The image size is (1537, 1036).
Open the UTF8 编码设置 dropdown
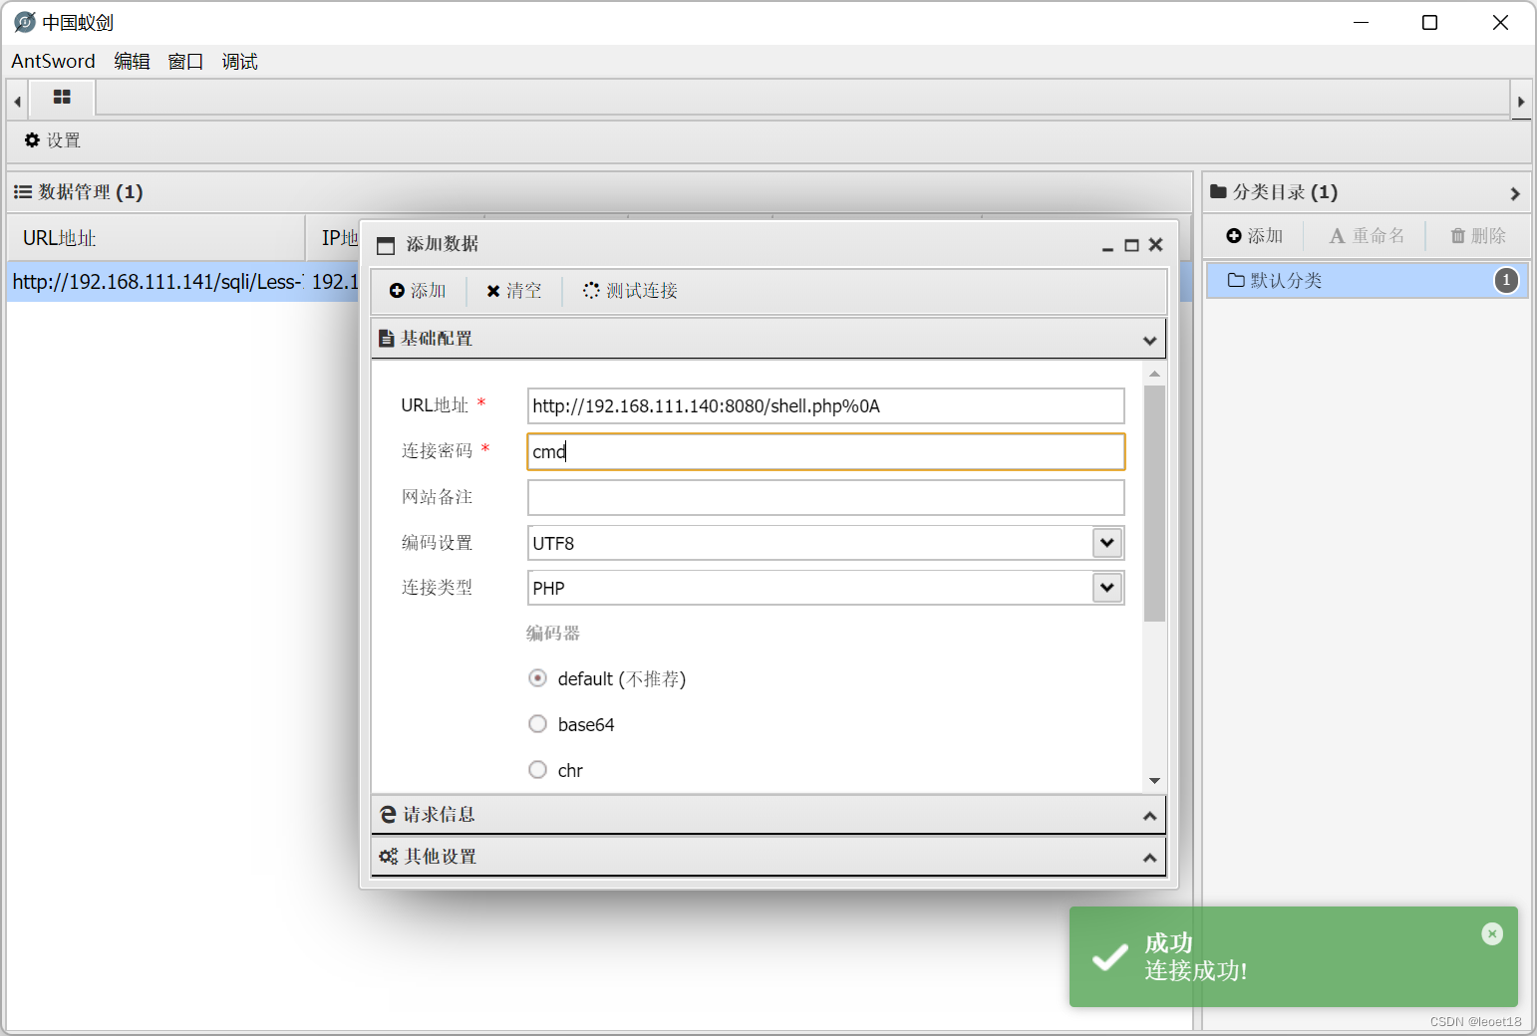[1105, 542]
